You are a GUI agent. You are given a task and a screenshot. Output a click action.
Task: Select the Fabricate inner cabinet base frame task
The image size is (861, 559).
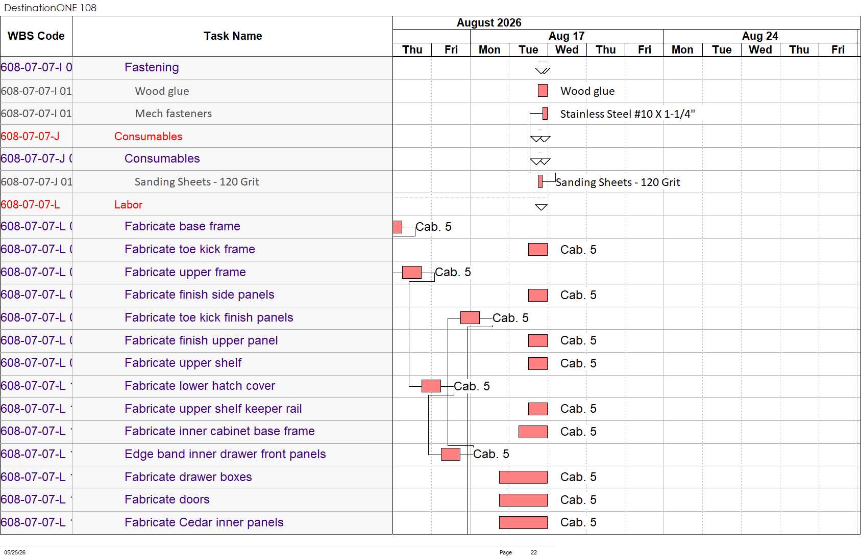coord(219,431)
